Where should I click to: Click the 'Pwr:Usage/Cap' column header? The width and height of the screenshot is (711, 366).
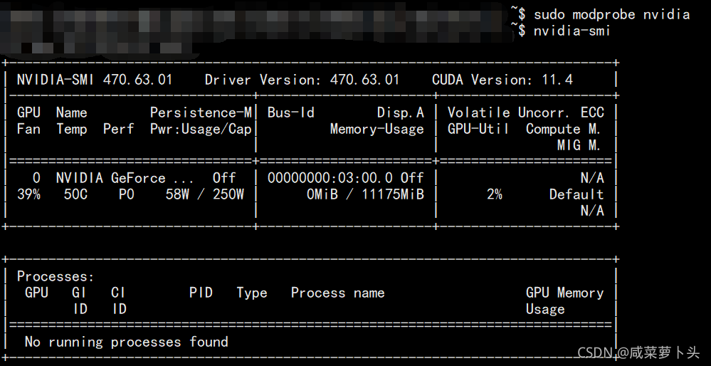201,129
